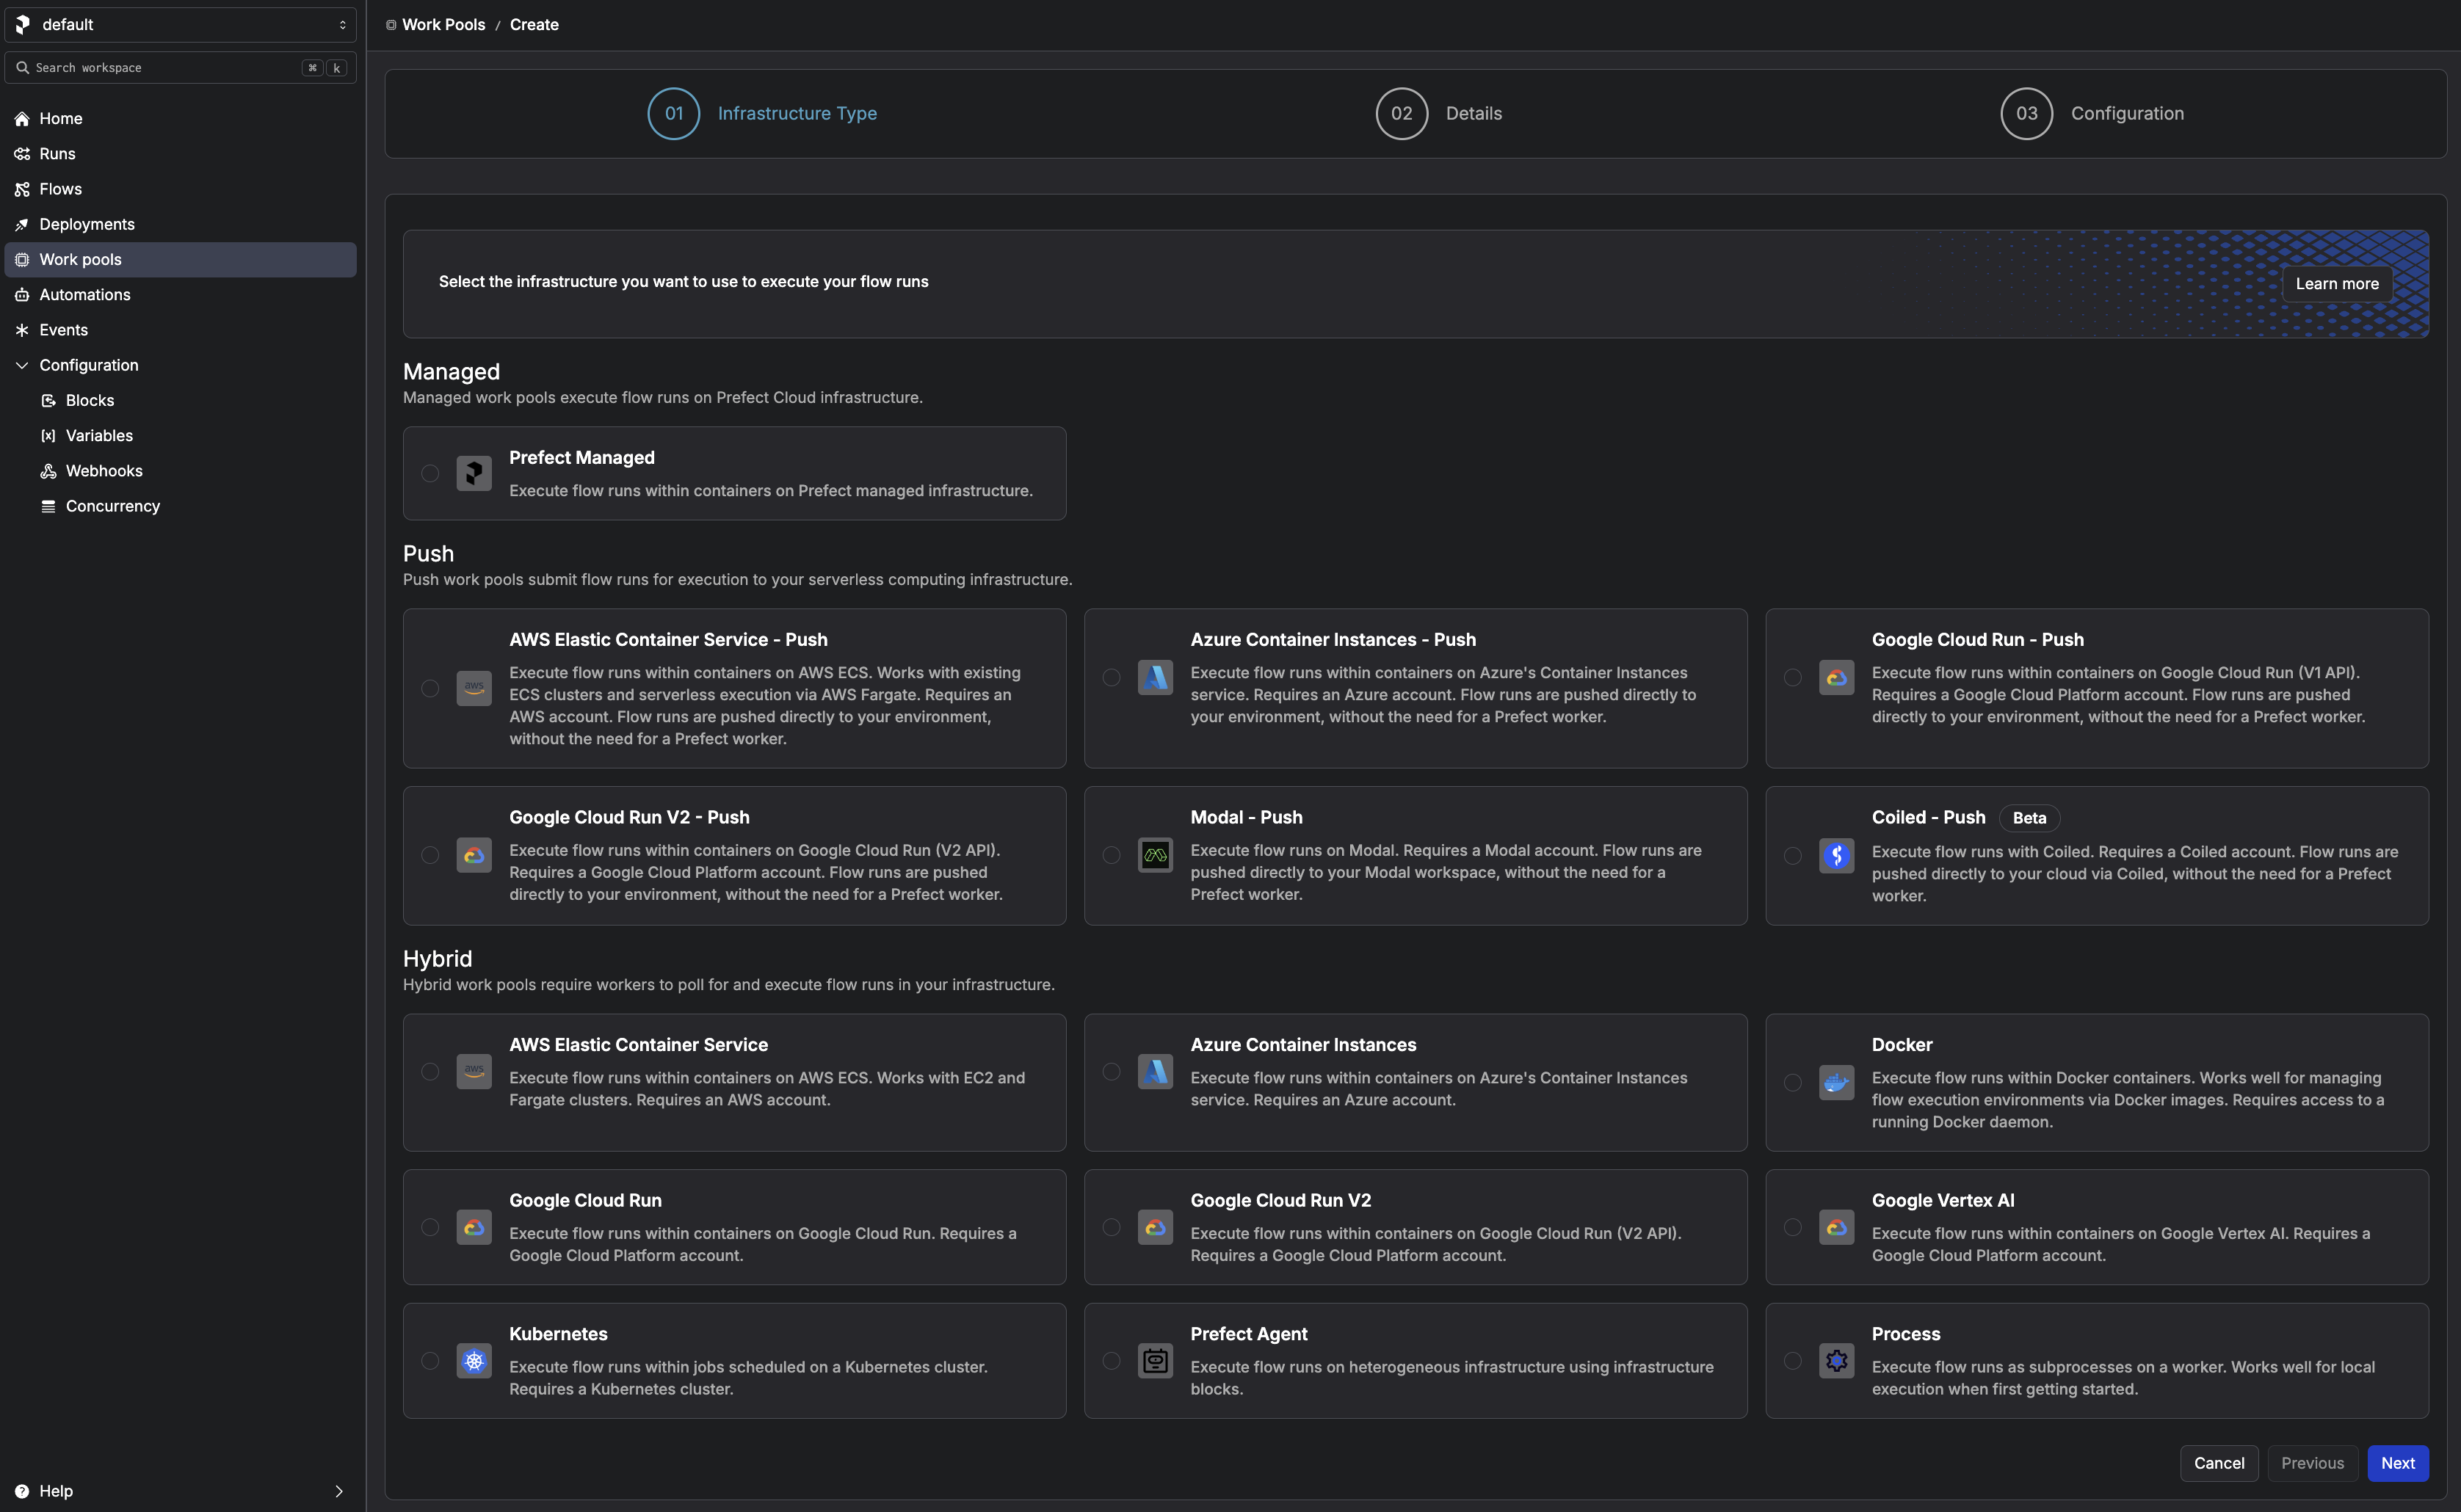The width and height of the screenshot is (2461, 1512).
Task: Open Deployments in the sidebar
Action: pos(180,224)
